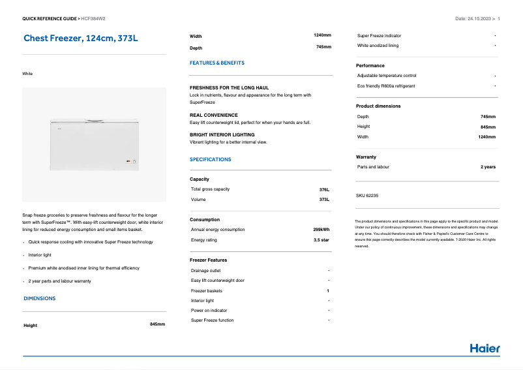This screenshot has width=523, height=370.
Task: Click the Easy lift counterweight door label
Action: (217, 281)
